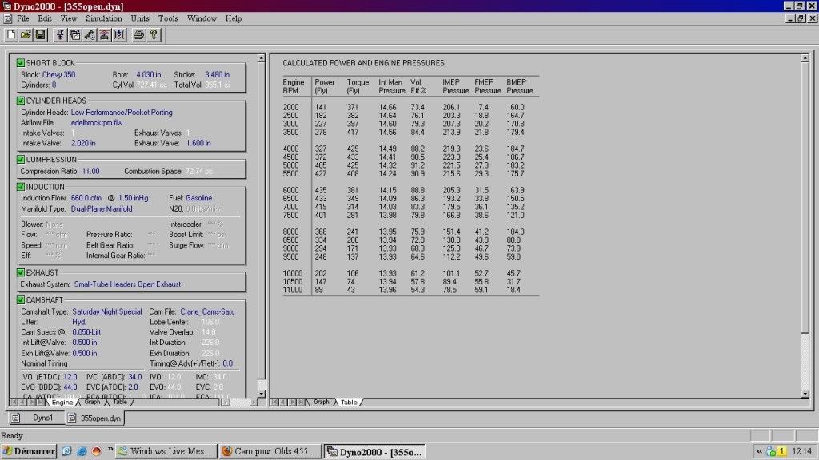Toggle the CAMSHAFT checkbox
819x460 pixels.
20,300
